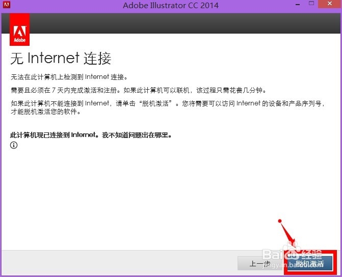Click the red Adobe logo
The image size is (342, 277).
[20, 30]
